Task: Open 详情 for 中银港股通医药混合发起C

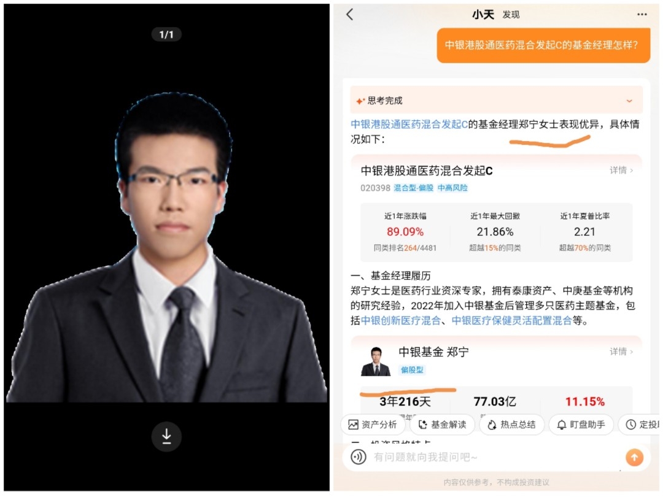Action: (x=621, y=171)
